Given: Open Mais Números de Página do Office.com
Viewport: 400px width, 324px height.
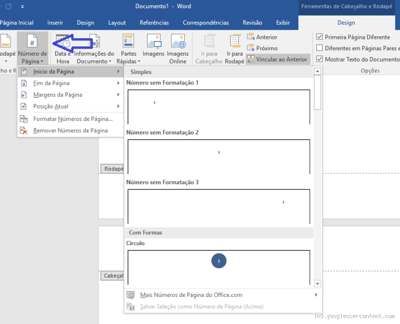Looking at the screenshot, I should click(x=191, y=295).
